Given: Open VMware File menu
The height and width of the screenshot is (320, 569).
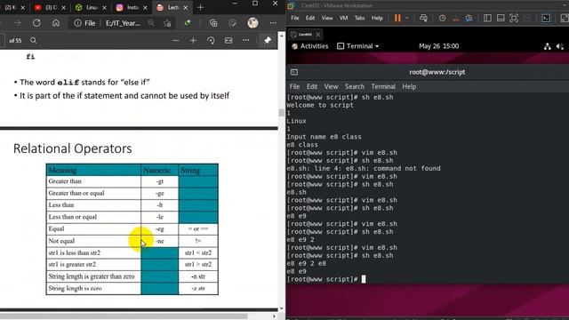Looking at the screenshot, I should coord(294,18).
